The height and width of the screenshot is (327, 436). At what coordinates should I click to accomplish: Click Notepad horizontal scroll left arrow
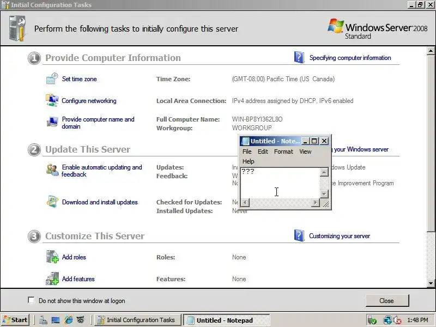click(x=245, y=202)
